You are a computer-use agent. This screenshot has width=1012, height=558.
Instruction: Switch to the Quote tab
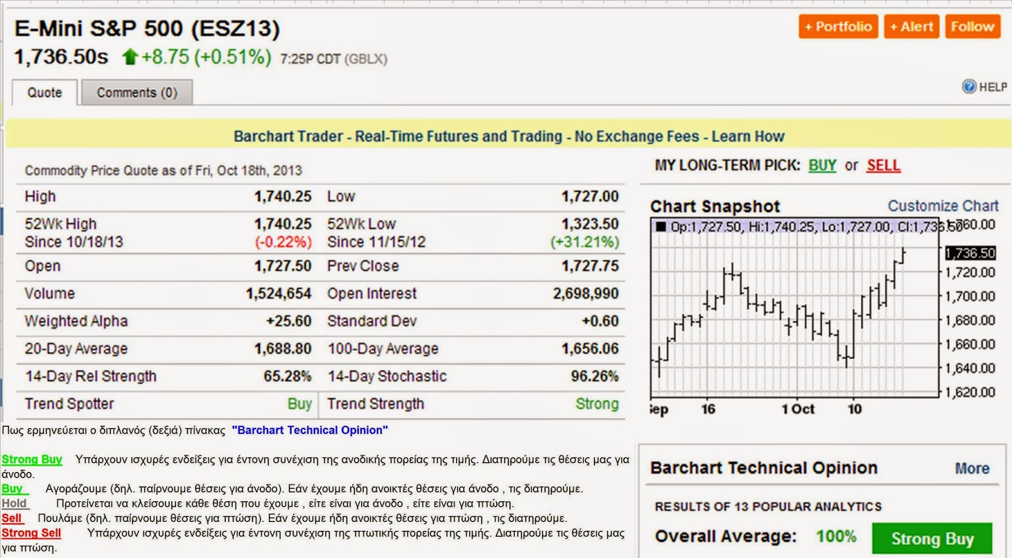coord(45,92)
